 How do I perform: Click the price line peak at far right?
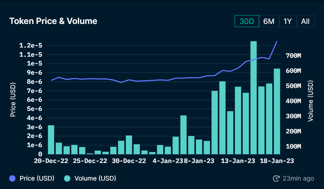point(277,42)
